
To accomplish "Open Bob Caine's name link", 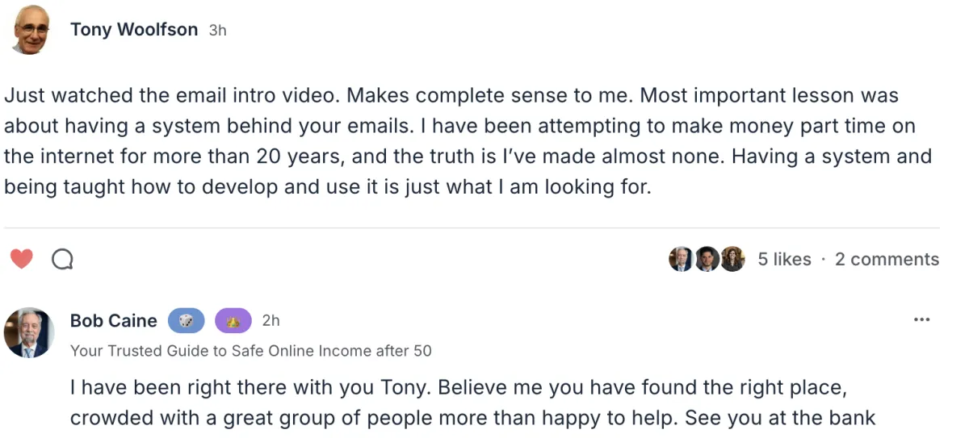I will pyautogui.click(x=114, y=321).
